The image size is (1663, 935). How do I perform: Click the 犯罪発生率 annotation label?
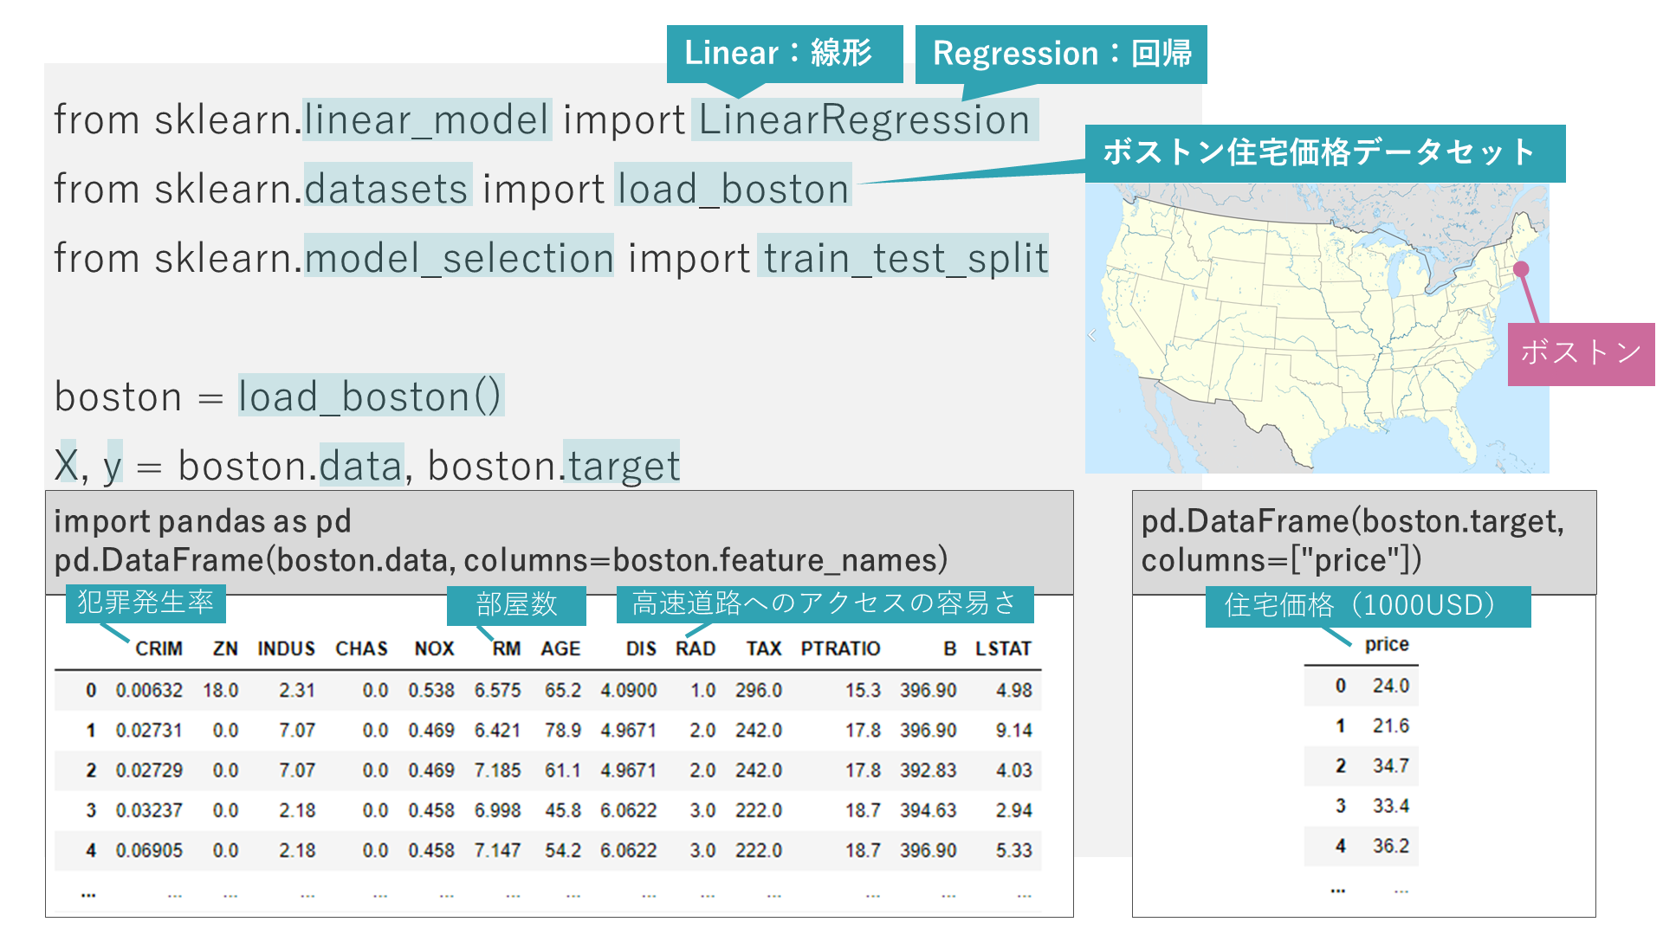(x=145, y=603)
